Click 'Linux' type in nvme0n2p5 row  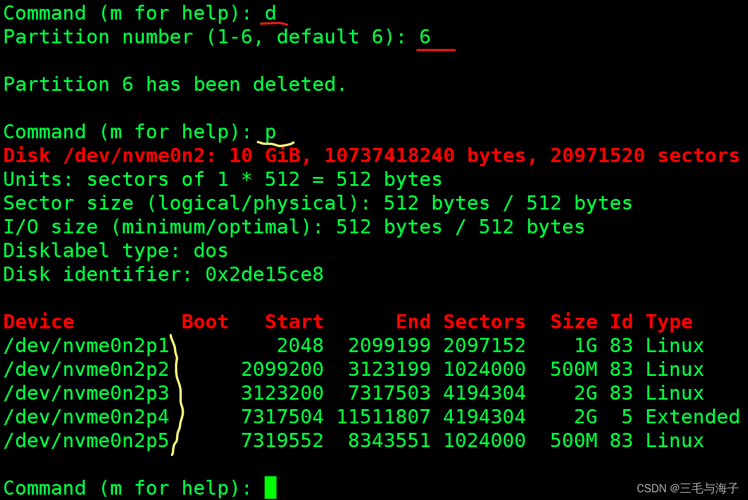[675, 441]
